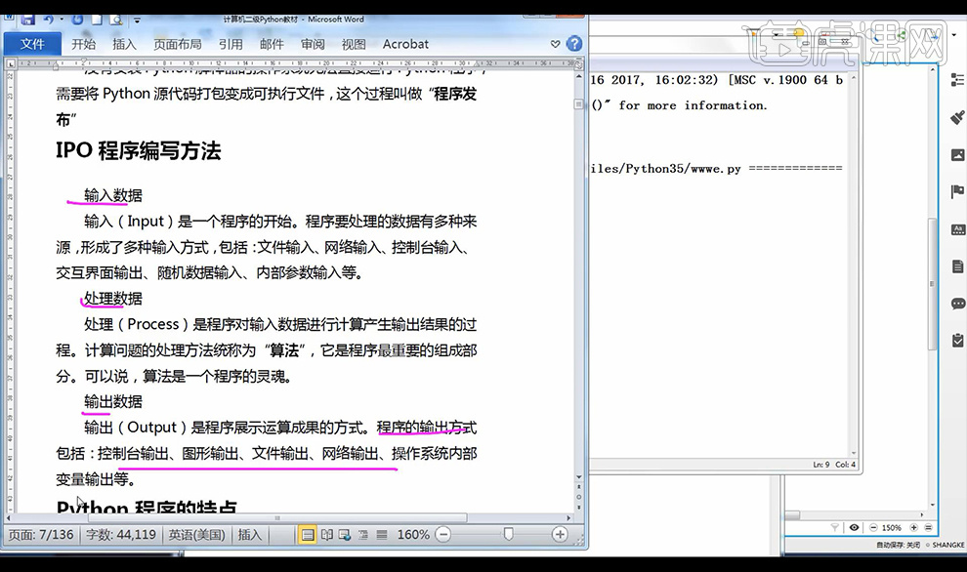Undo the last edit with Undo icon
967x572 pixels.
pos(47,19)
